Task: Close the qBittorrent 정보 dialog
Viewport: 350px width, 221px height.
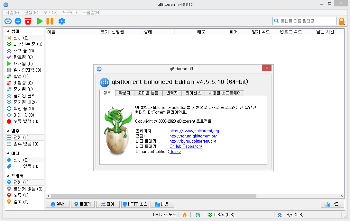Action: pos(267,68)
